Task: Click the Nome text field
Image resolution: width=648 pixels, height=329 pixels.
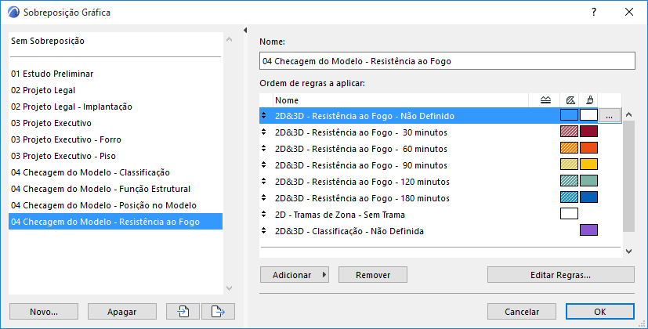Action: 447,61
